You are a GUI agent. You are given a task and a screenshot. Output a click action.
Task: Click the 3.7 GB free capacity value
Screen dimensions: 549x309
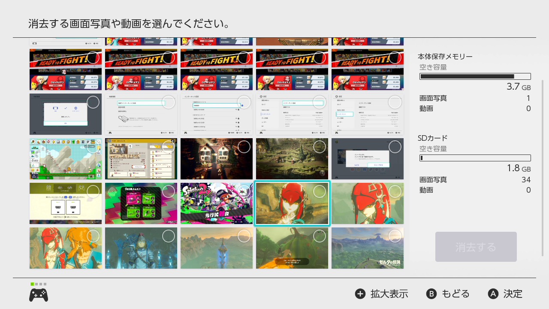(519, 87)
